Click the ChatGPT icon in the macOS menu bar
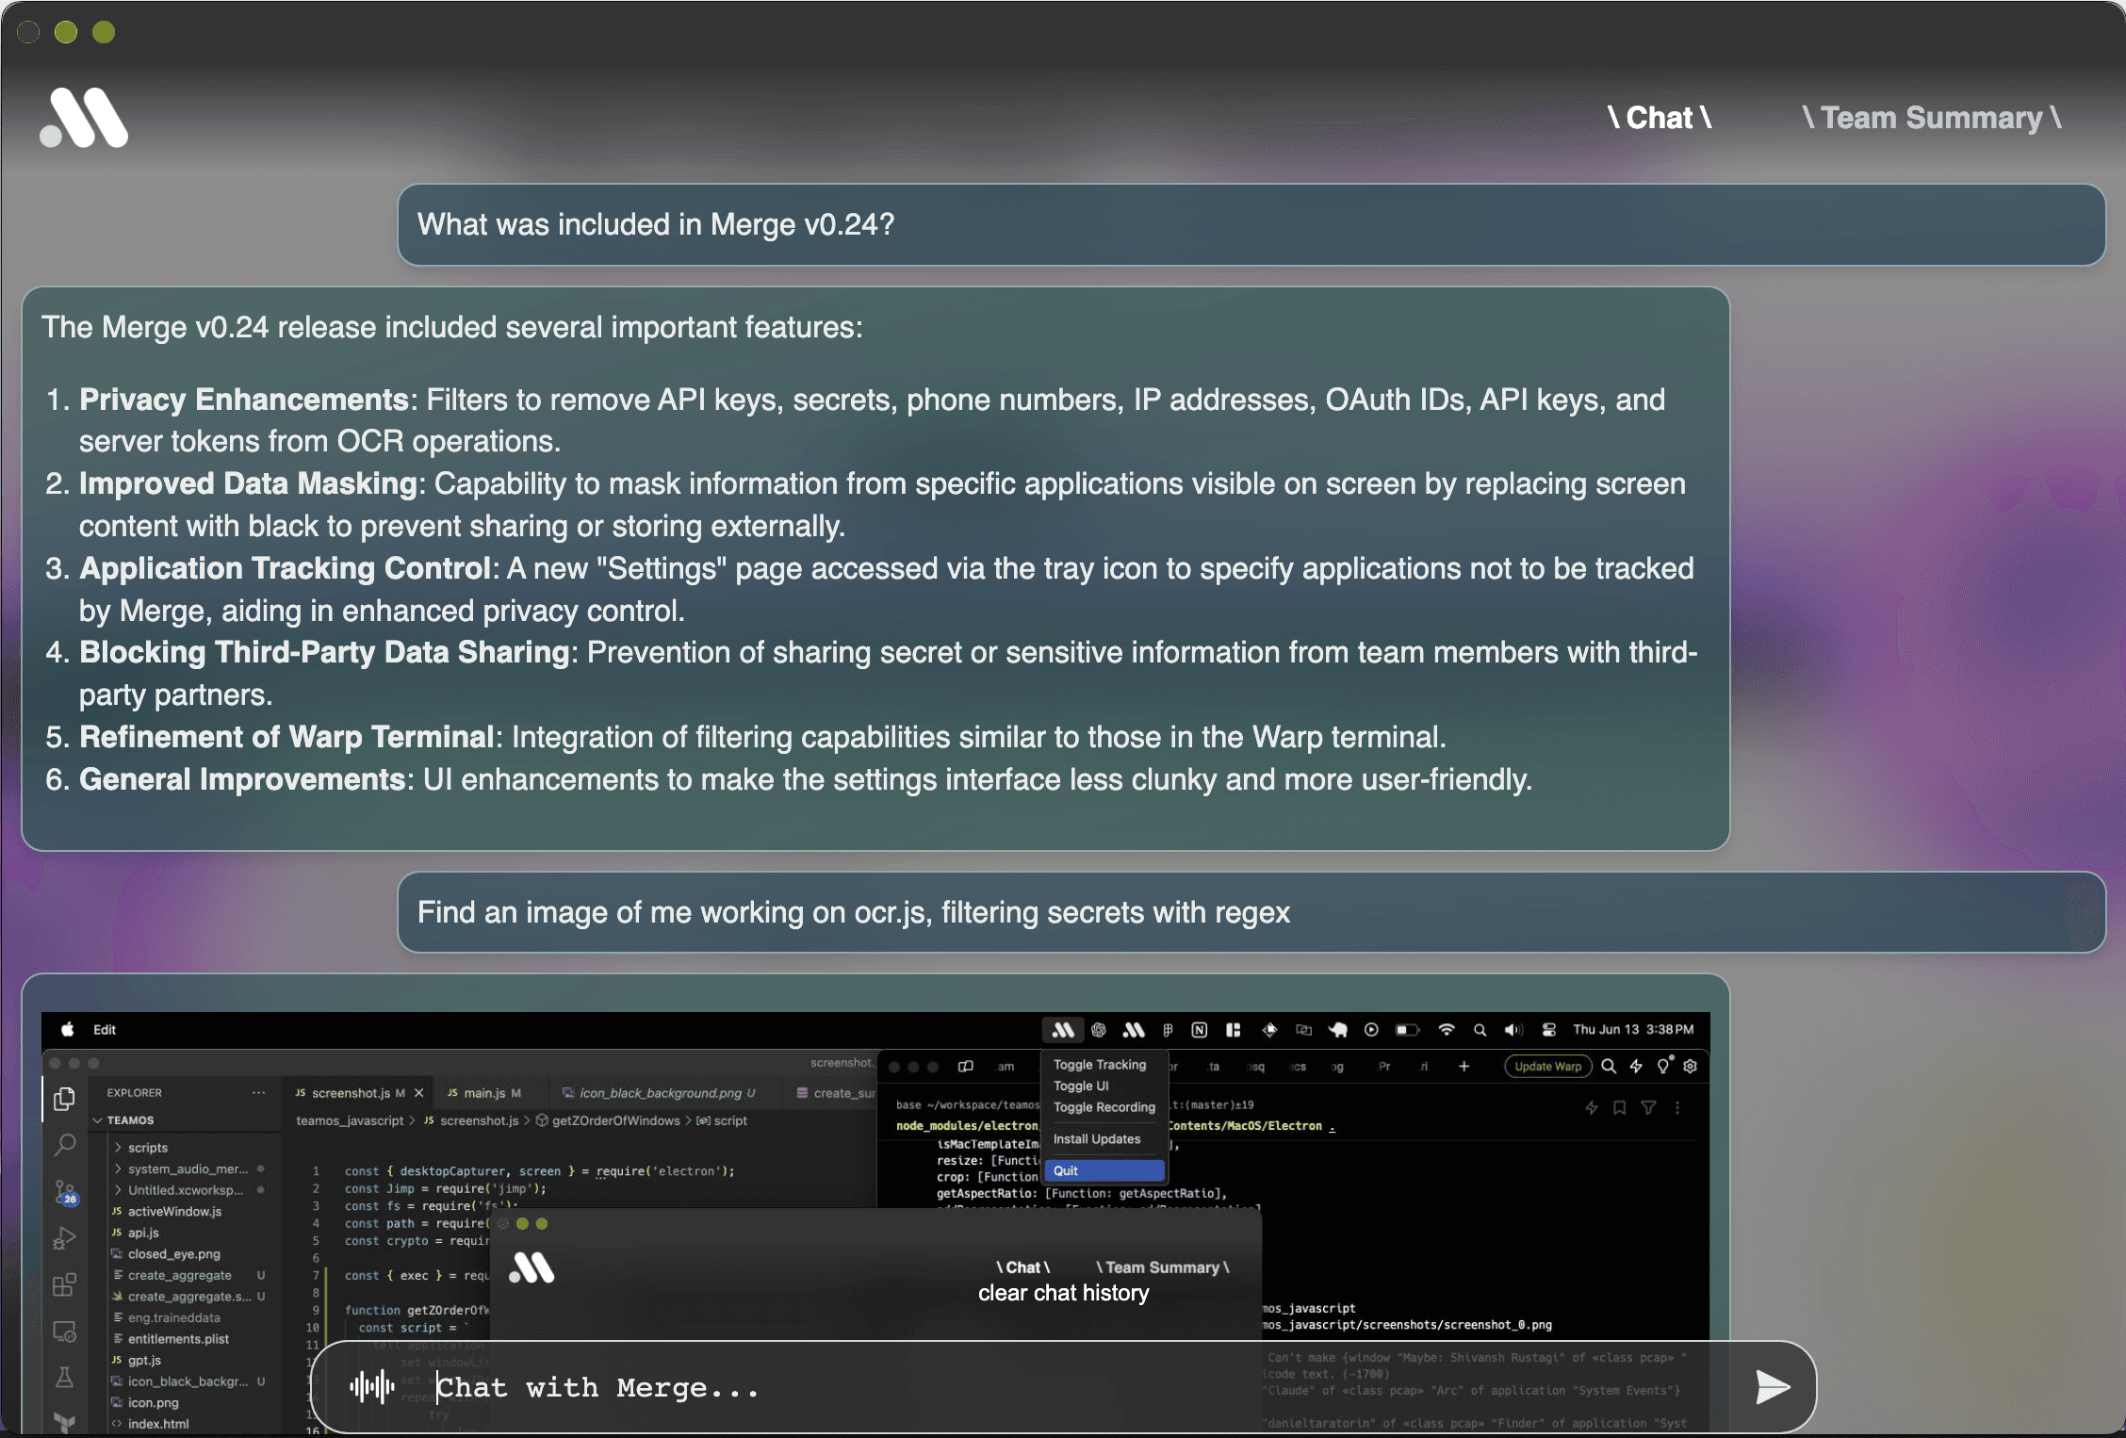This screenshot has width=2126, height=1438. [x=1099, y=1030]
